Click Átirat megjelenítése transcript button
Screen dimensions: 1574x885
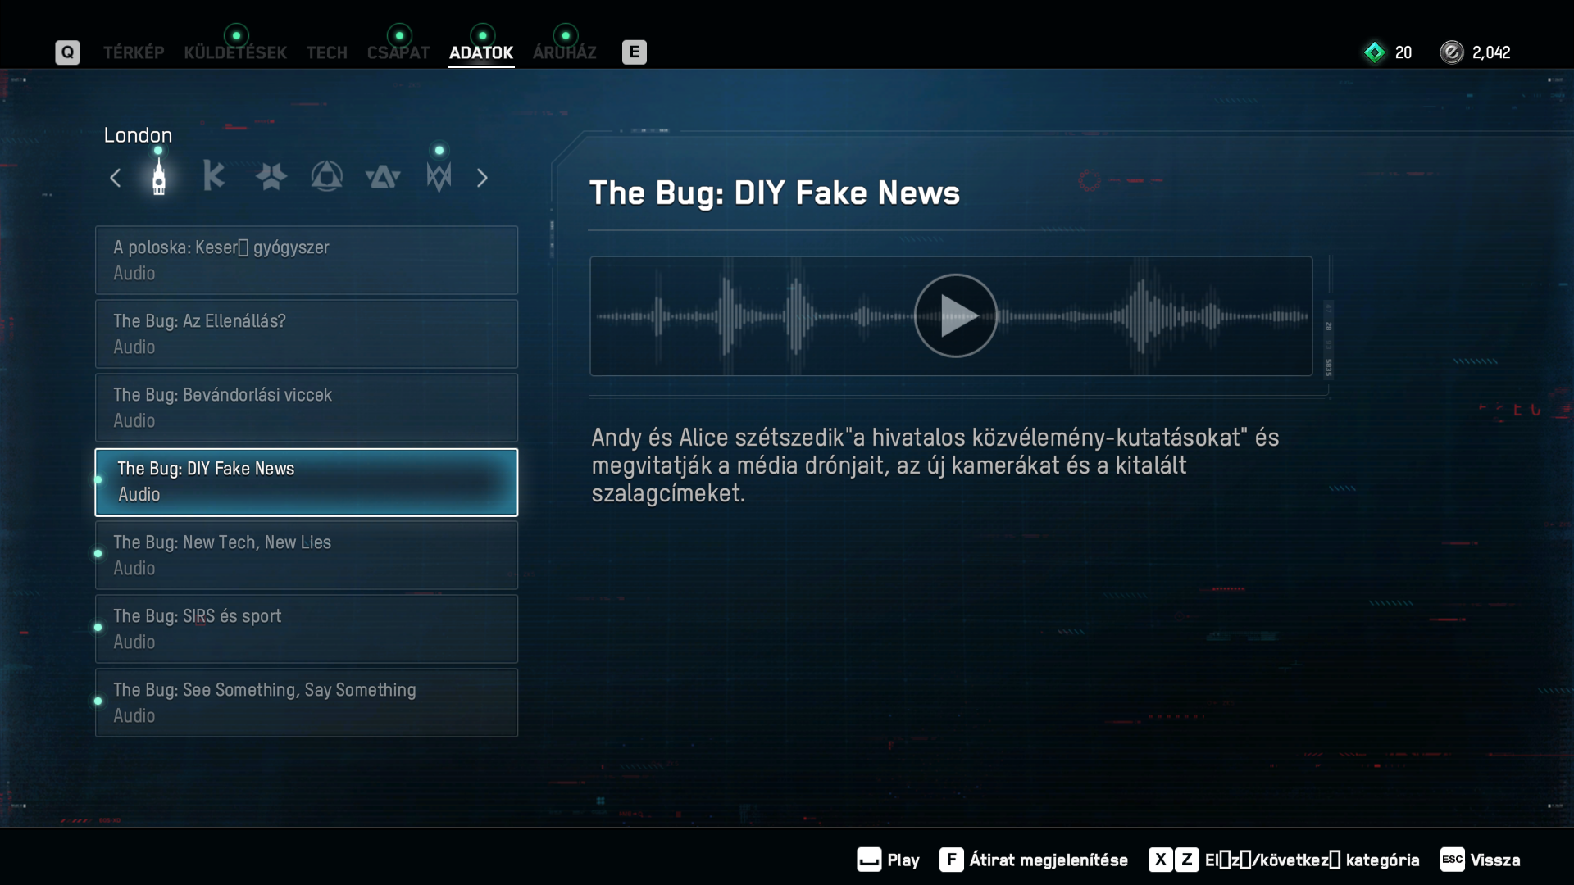(1034, 860)
